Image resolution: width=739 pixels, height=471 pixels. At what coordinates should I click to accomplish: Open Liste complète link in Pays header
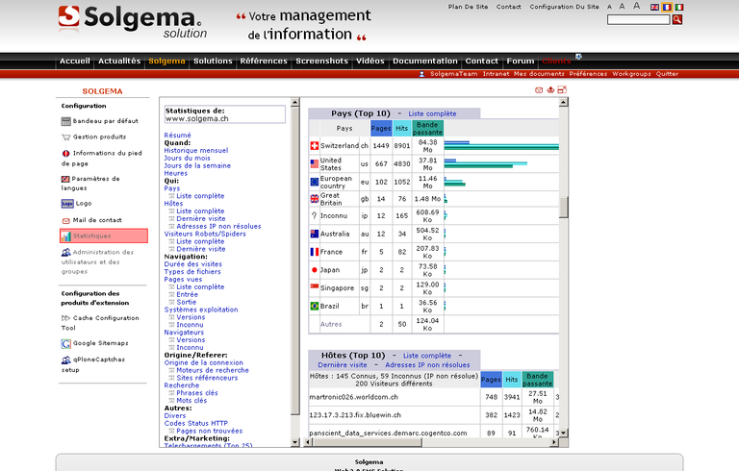(x=432, y=113)
